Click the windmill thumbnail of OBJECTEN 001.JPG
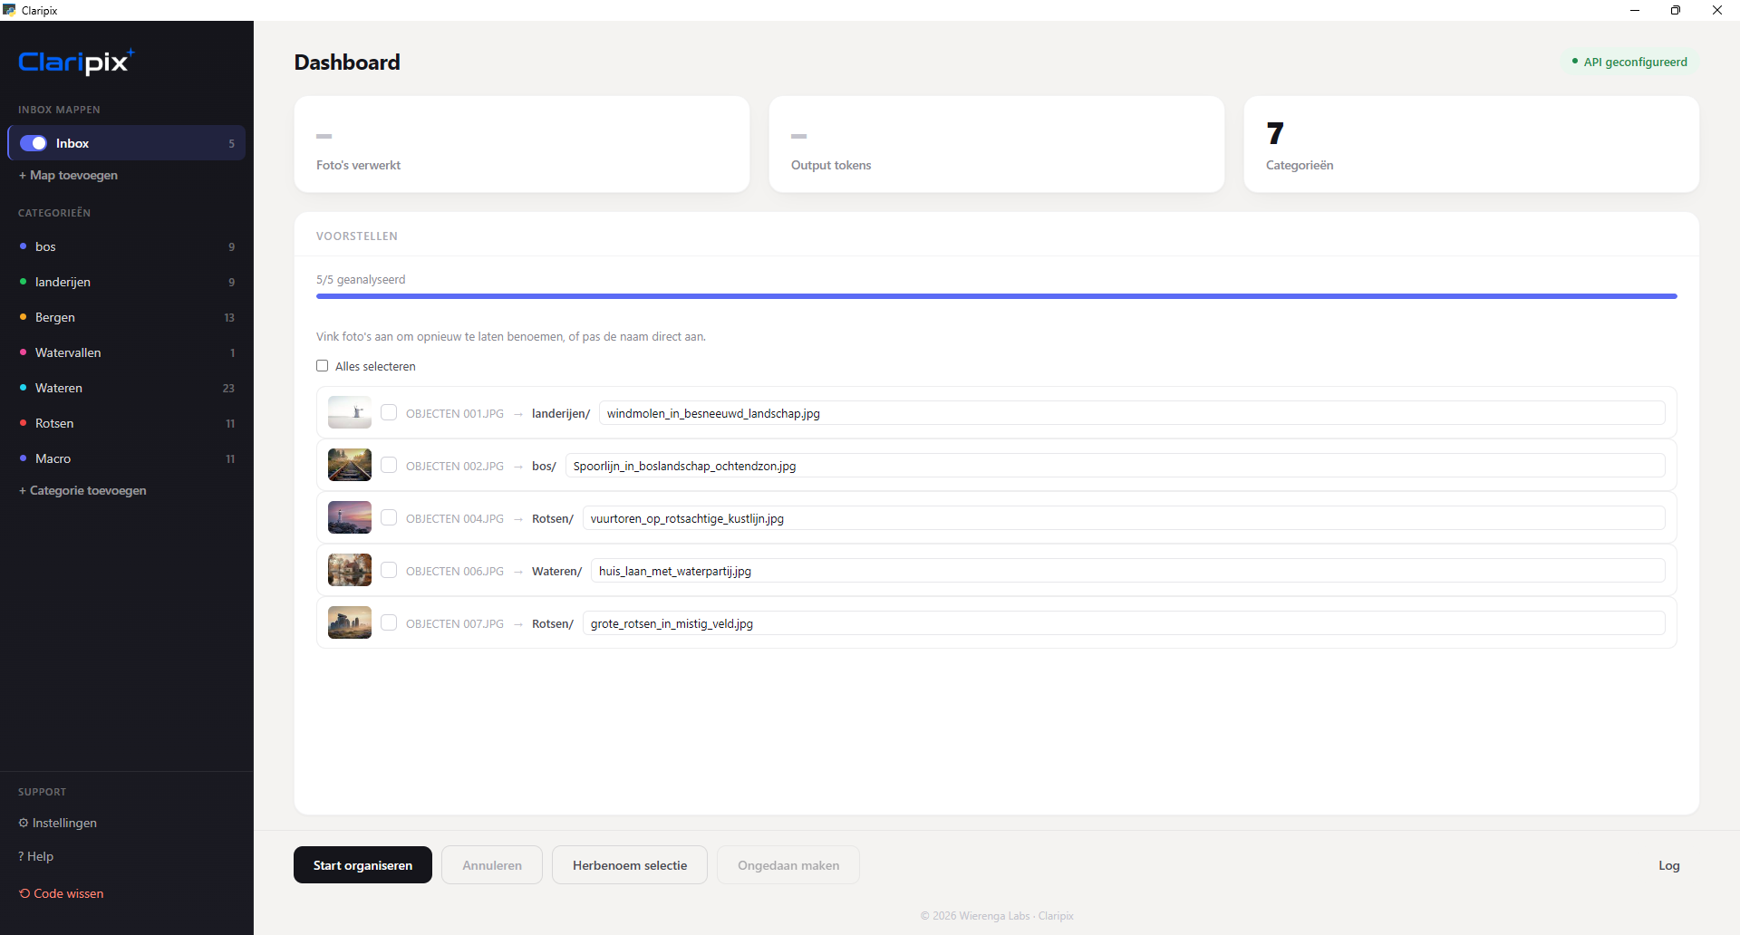 click(350, 412)
